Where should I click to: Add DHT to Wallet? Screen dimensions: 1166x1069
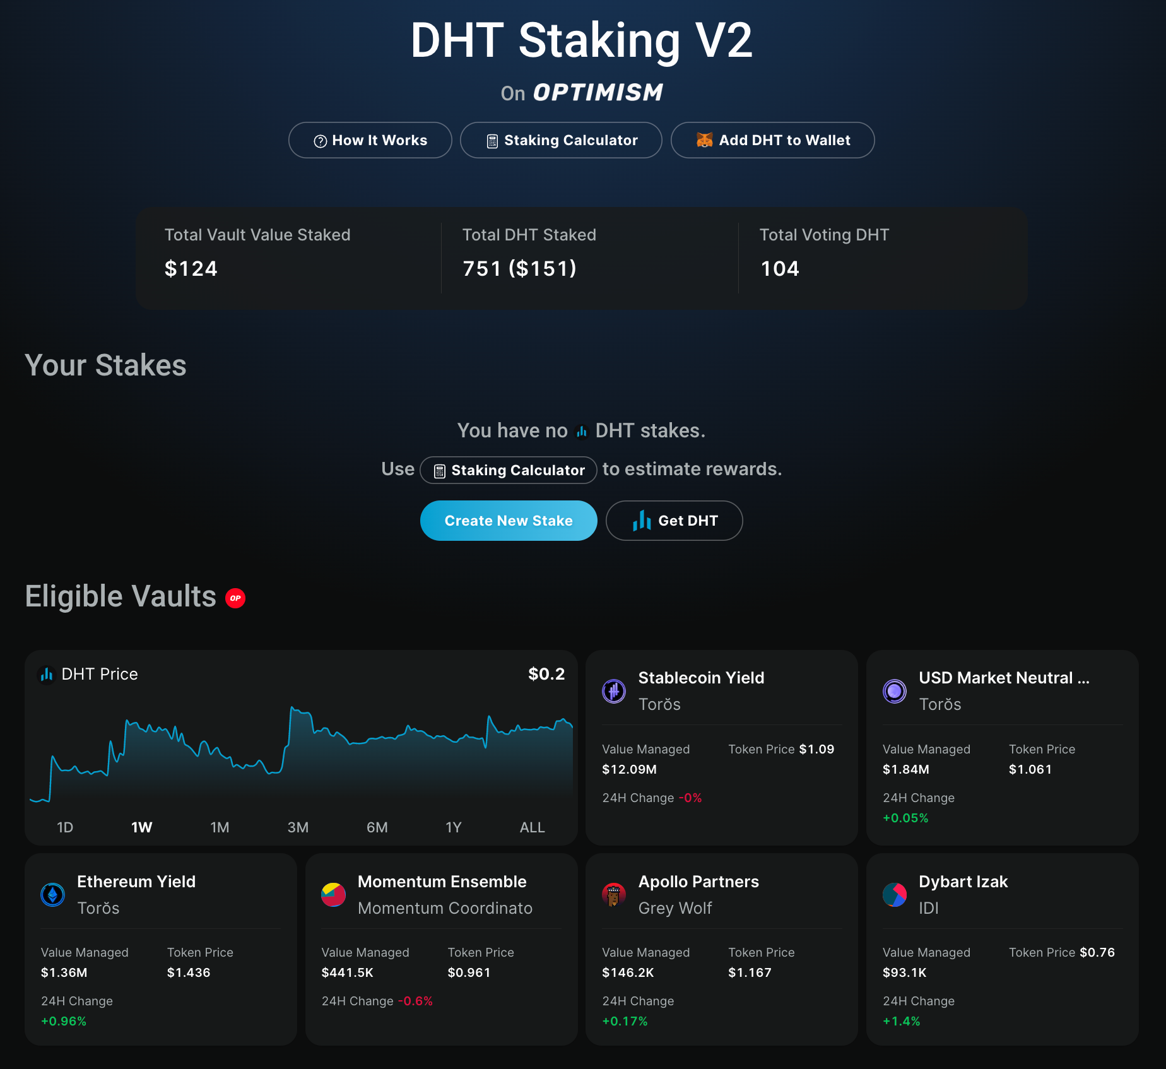pyautogui.click(x=772, y=140)
